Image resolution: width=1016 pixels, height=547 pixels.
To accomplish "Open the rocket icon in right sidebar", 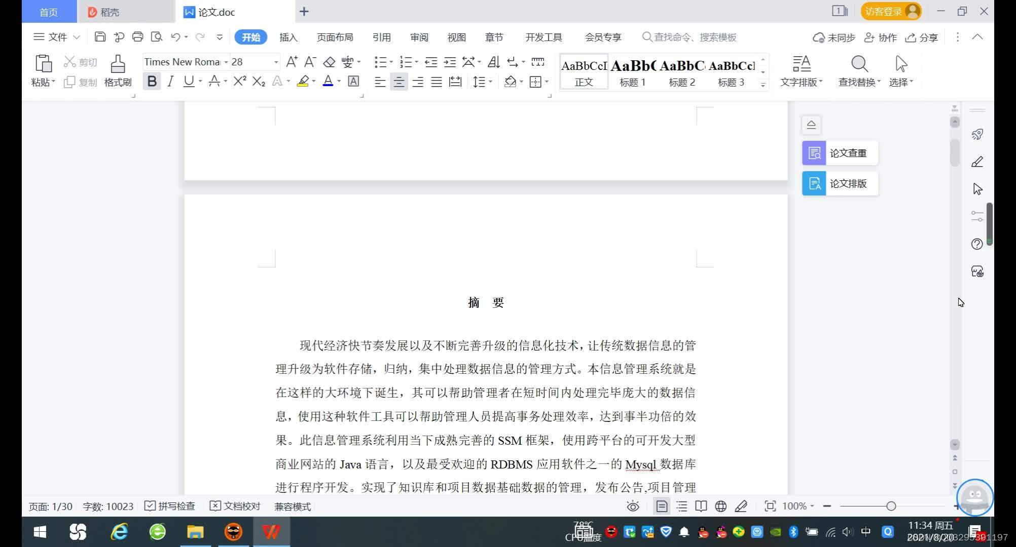I will coord(977,134).
